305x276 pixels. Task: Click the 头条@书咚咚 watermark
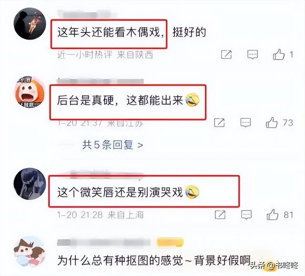274,266
